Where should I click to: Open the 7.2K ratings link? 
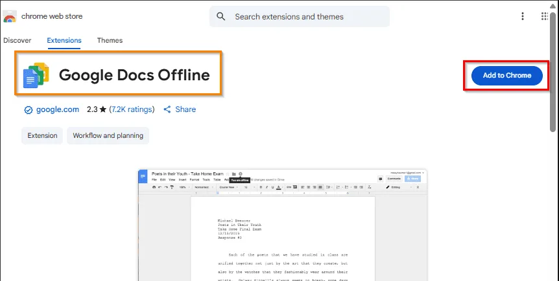click(x=132, y=109)
